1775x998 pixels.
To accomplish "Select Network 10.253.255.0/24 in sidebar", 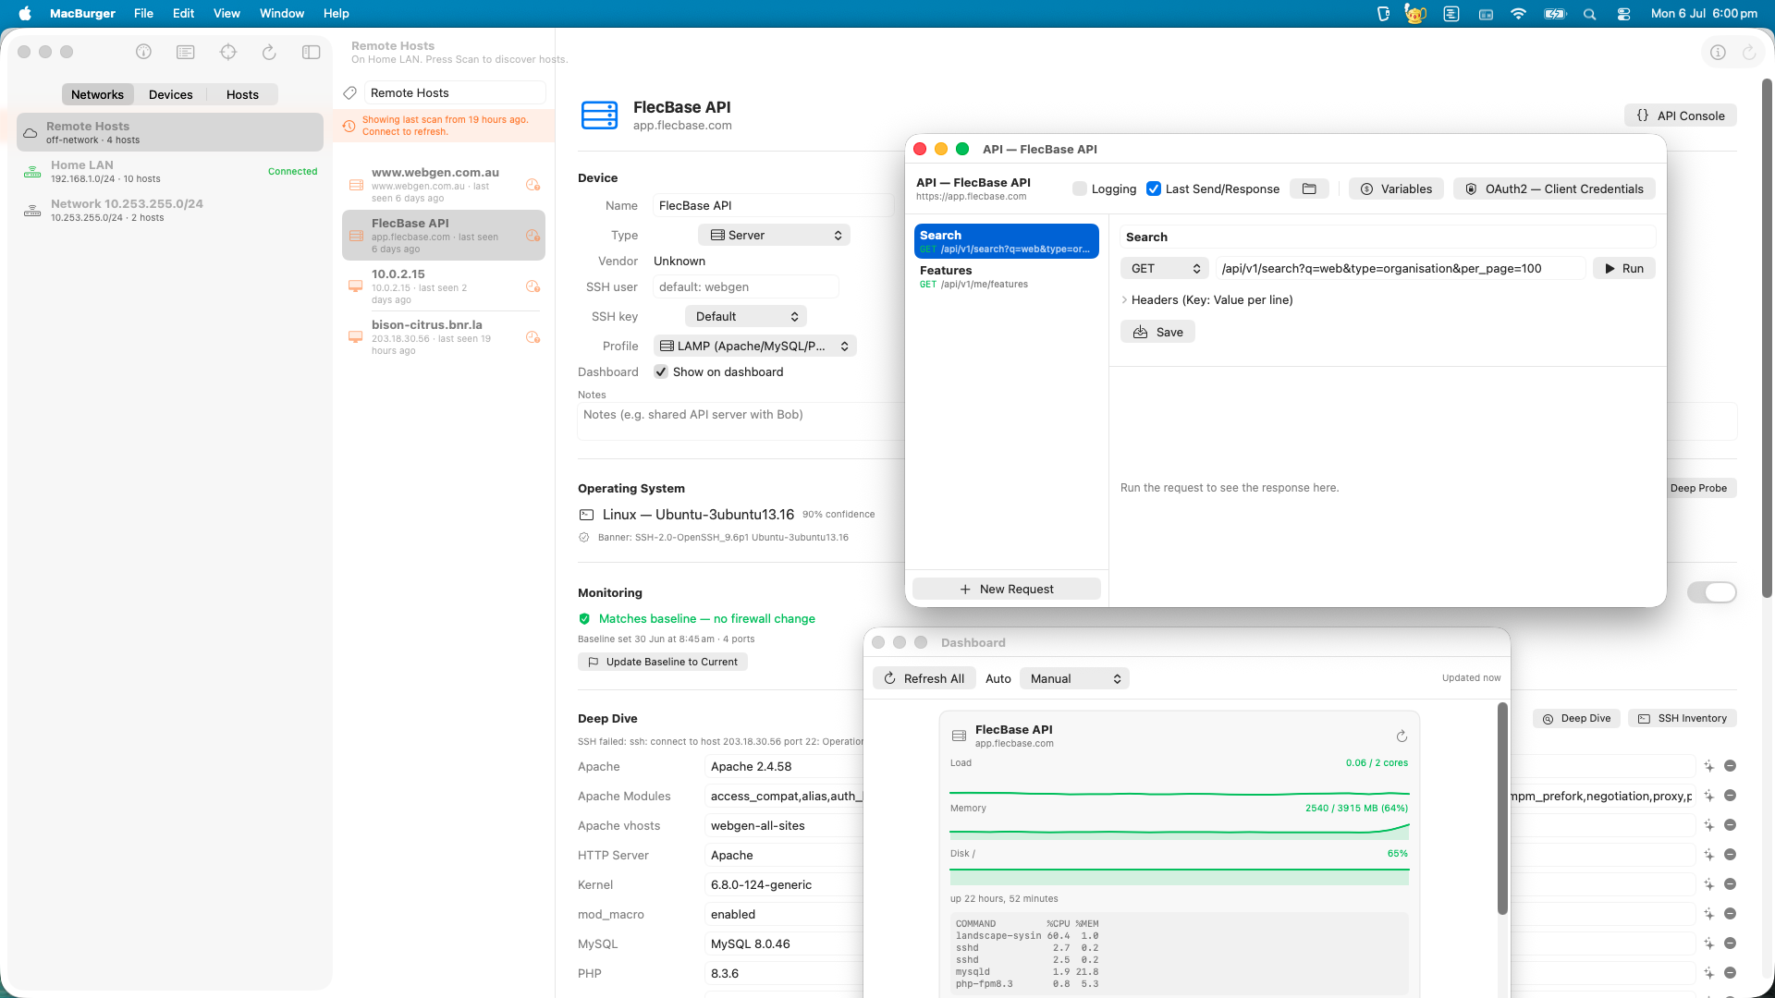I will click(170, 210).
